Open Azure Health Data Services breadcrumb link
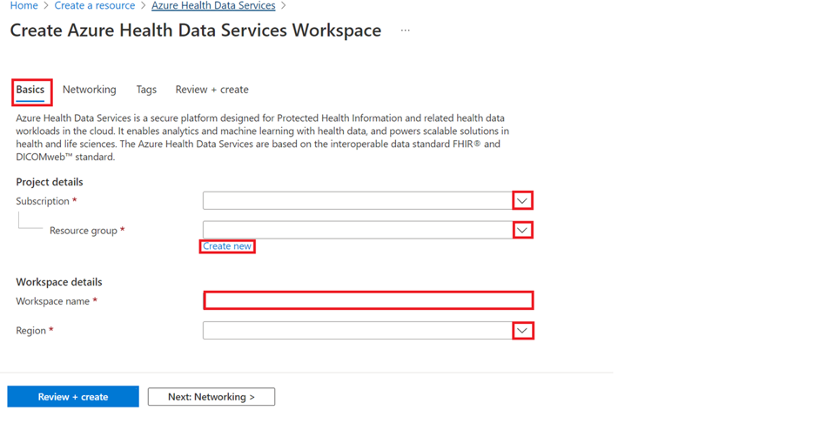 click(213, 6)
